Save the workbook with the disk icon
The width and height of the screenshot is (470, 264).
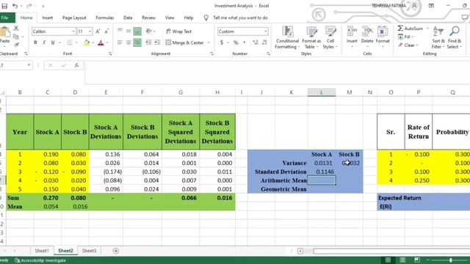(x=4, y=6)
